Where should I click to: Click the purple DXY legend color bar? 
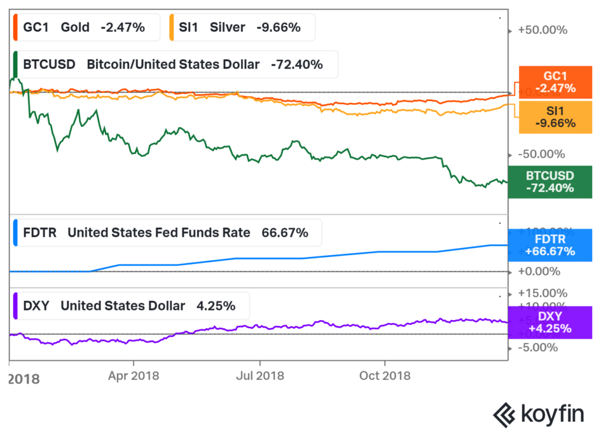click(x=16, y=306)
